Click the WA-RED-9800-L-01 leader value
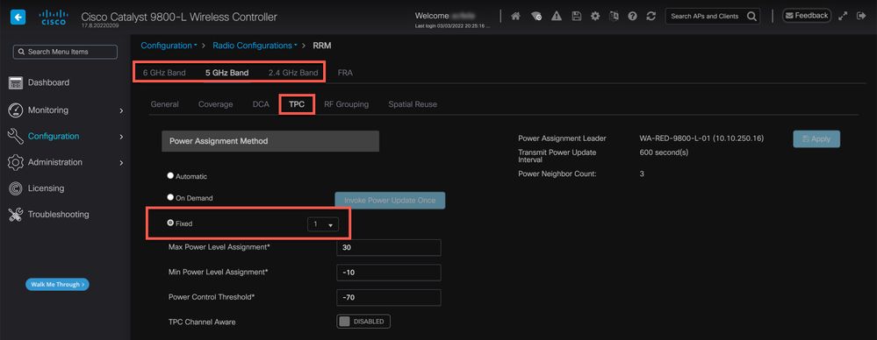This screenshot has width=877, height=340. [701, 138]
